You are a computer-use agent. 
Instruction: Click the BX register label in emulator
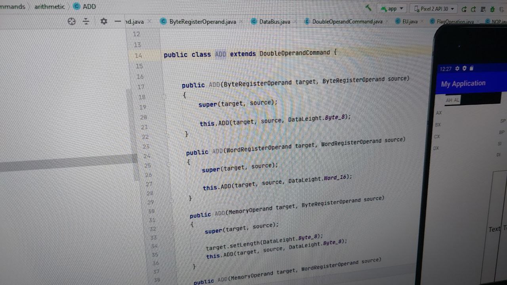438,125
